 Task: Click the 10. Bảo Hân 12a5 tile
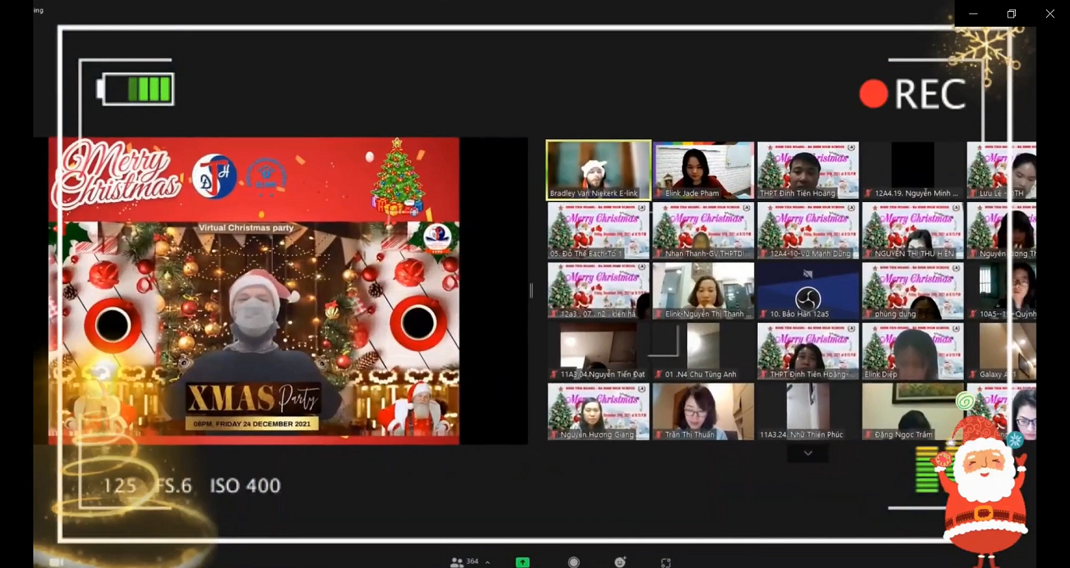point(807,290)
